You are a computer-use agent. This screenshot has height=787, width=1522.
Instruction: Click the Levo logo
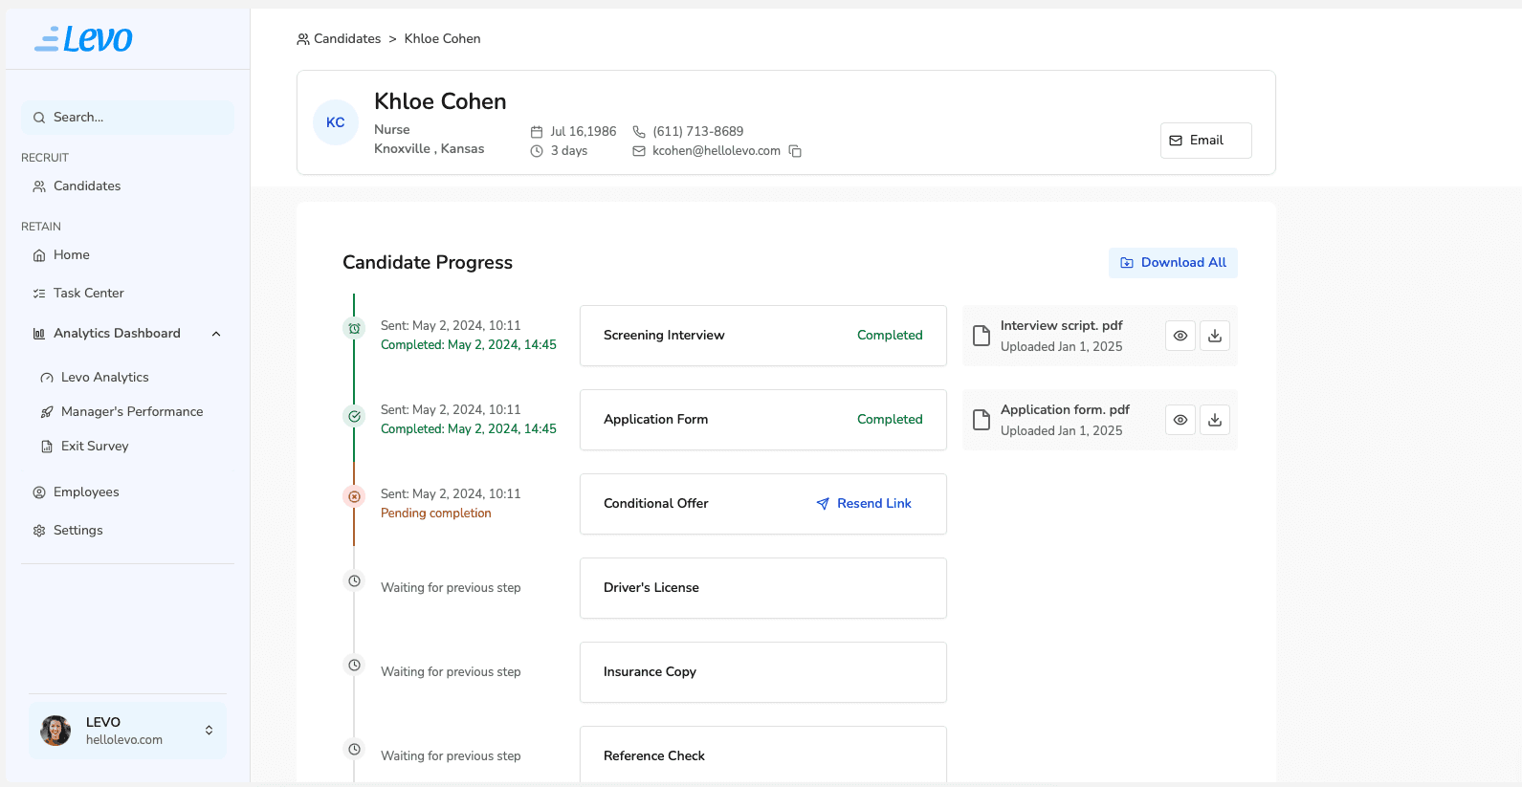84,39
